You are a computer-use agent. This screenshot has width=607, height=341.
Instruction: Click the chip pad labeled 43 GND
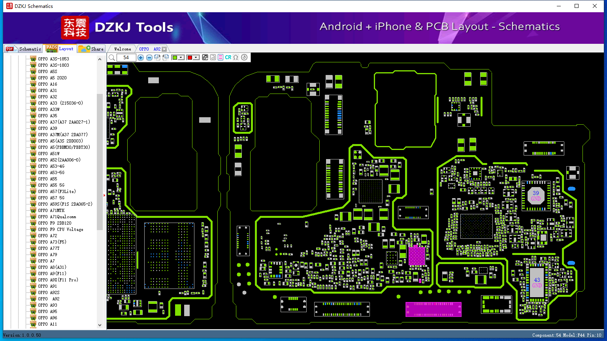537,283
